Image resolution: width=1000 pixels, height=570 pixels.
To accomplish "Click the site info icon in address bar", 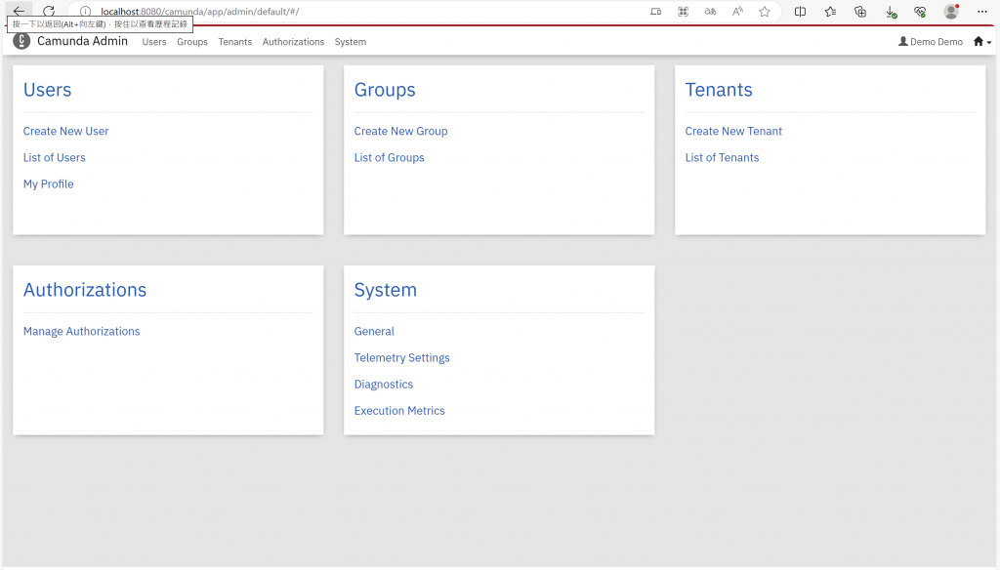I will click(x=86, y=12).
